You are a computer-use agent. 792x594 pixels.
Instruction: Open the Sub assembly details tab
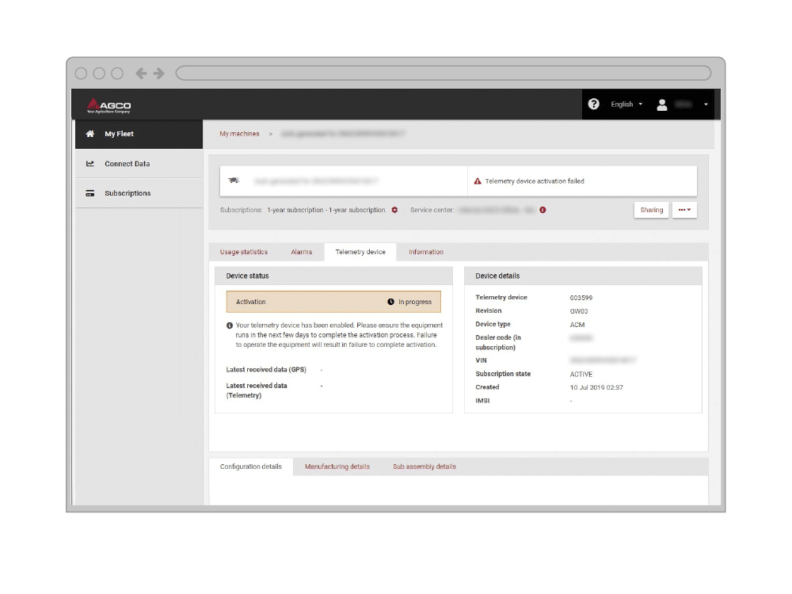click(425, 466)
